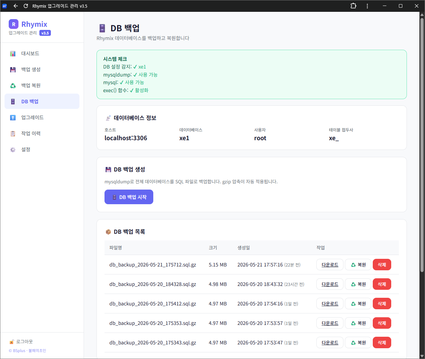This screenshot has height=359, width=425.
Task: Open 백업 생성 in the sidebar
Action: coord(42,70)
